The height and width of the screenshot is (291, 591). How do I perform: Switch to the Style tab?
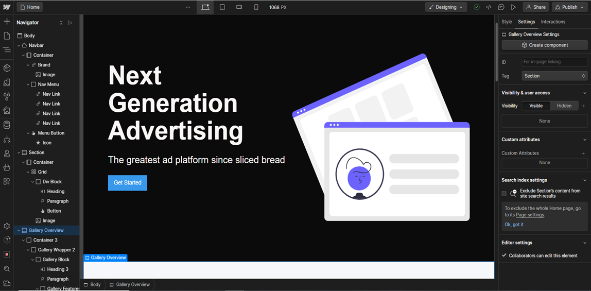(x=507, y=22)
